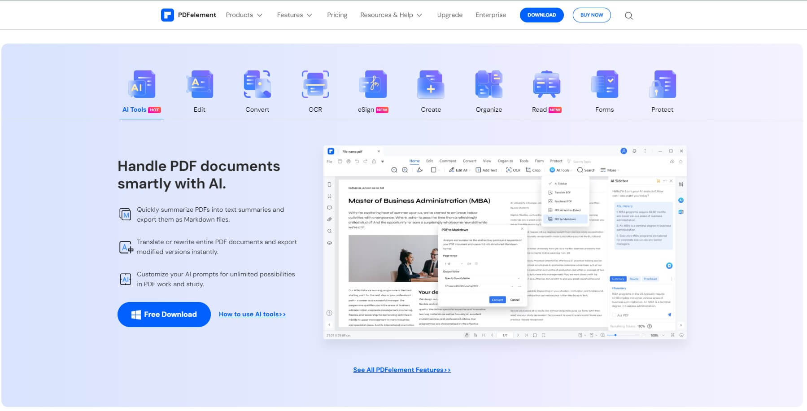The image size is (807, 411).
Task: Open the 'Specify folder' output folder dropdown
Action: (482, 278)
